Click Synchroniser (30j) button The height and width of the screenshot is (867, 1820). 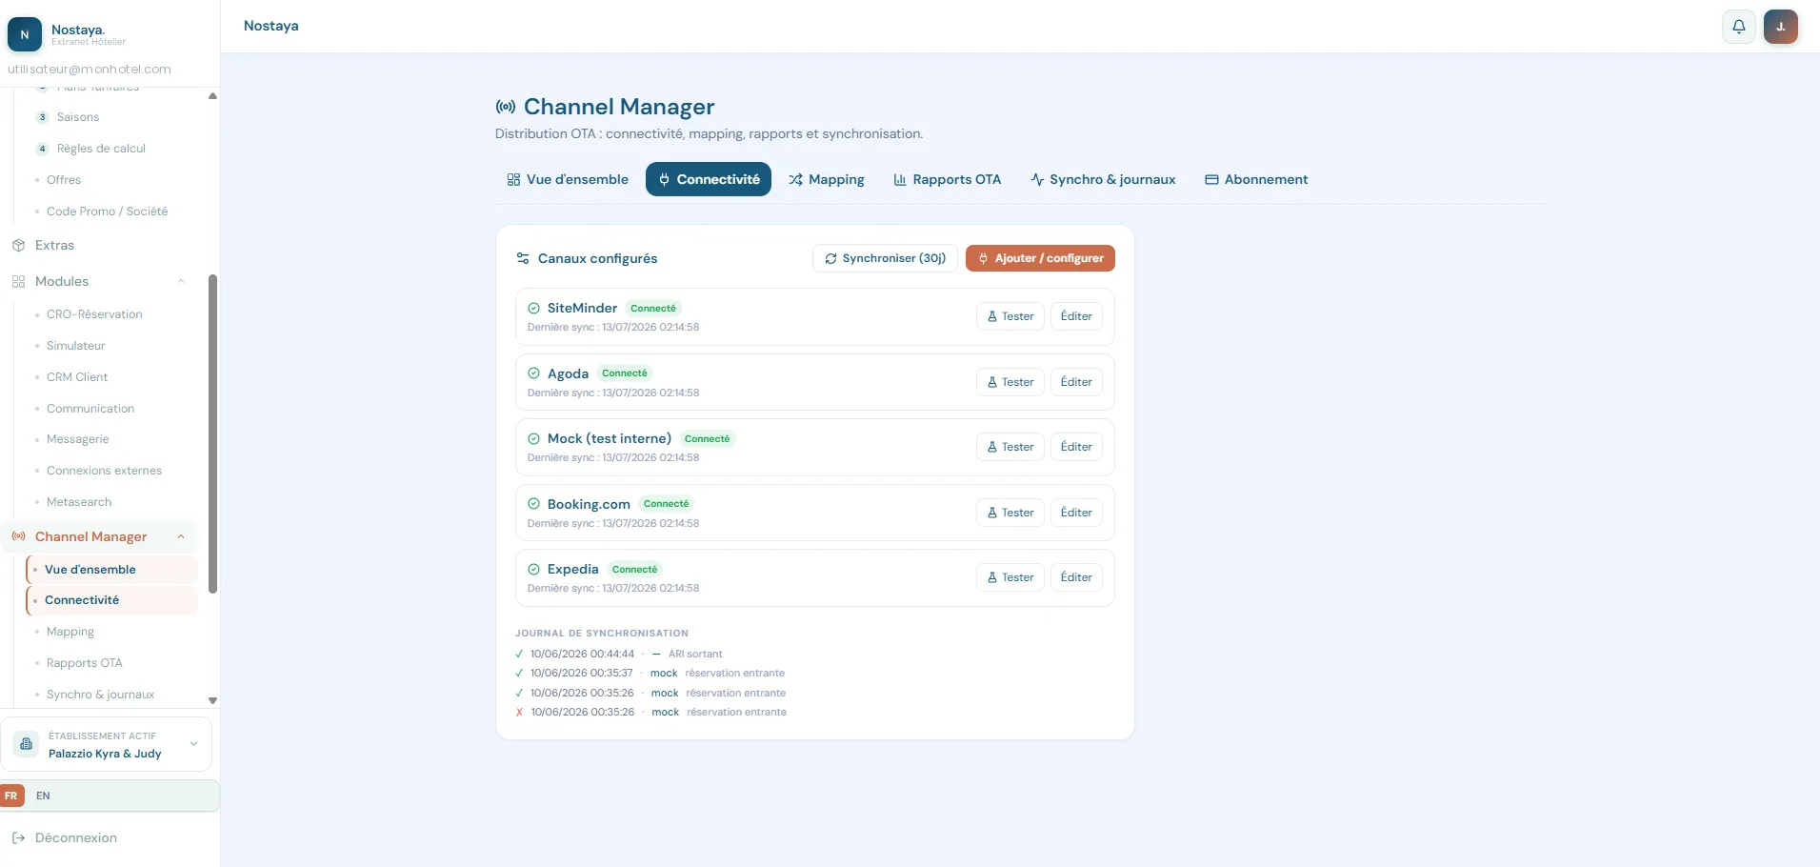885,258
